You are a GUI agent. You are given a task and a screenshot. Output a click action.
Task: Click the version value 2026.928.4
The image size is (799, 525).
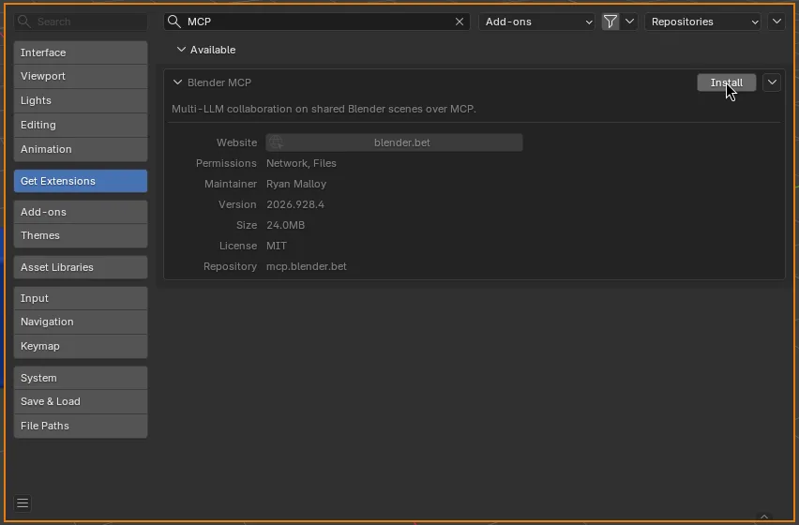click(x=295, y=204)
